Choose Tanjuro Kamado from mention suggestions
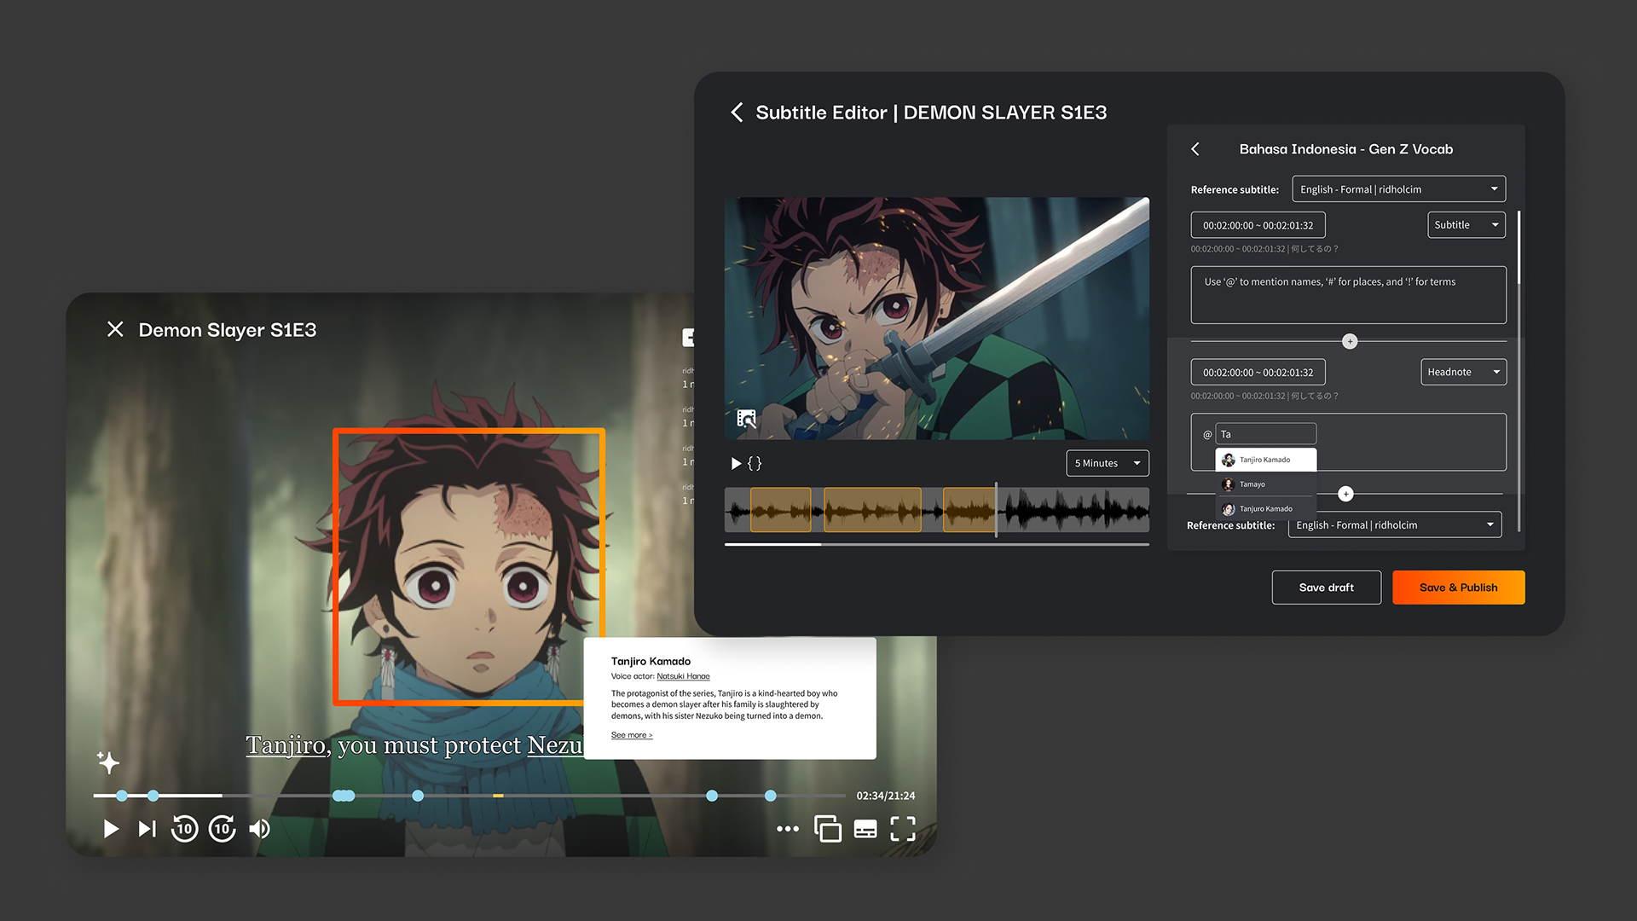The width and height of the screenshot is (1637, 921). tap(1265, 508)
